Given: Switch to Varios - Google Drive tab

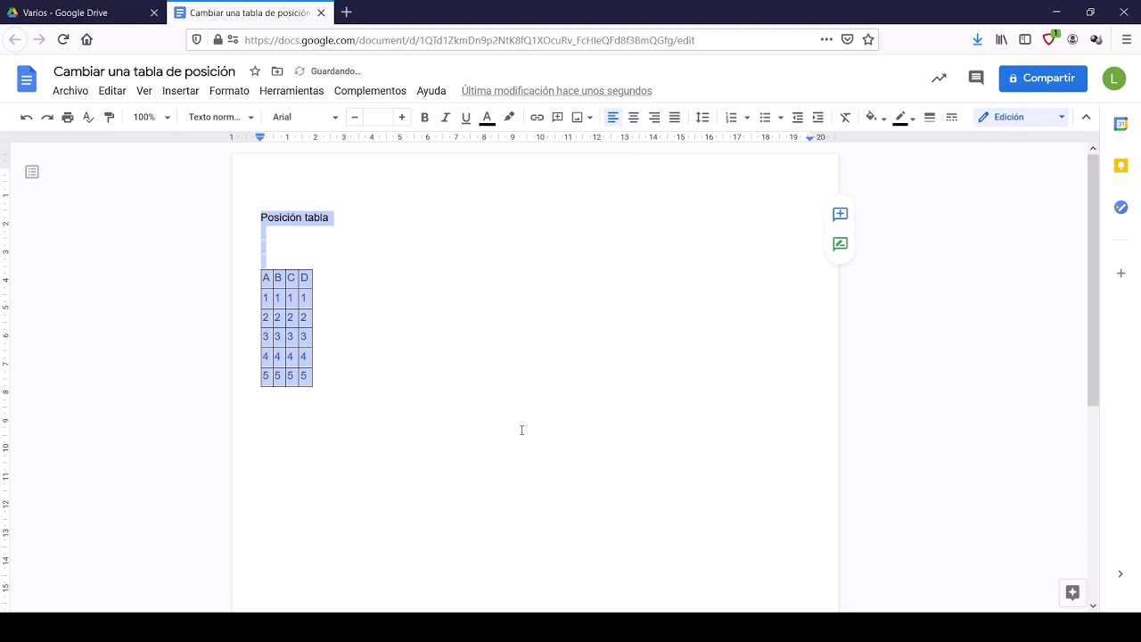Looking at the screenshot, I should click(83, 12).
